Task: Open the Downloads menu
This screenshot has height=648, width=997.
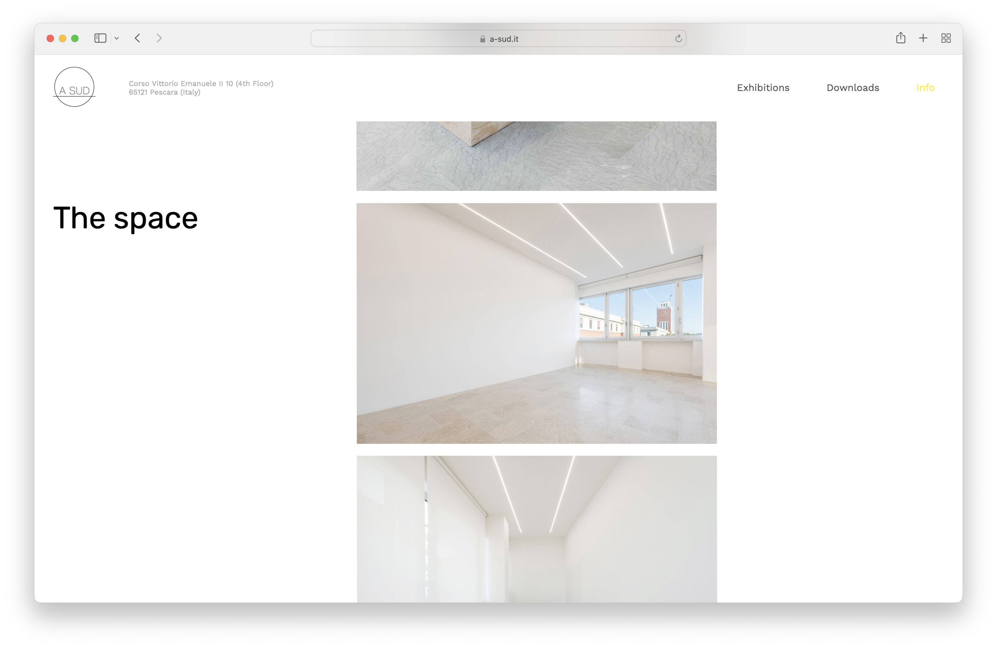Action: [x=852, y=87]
